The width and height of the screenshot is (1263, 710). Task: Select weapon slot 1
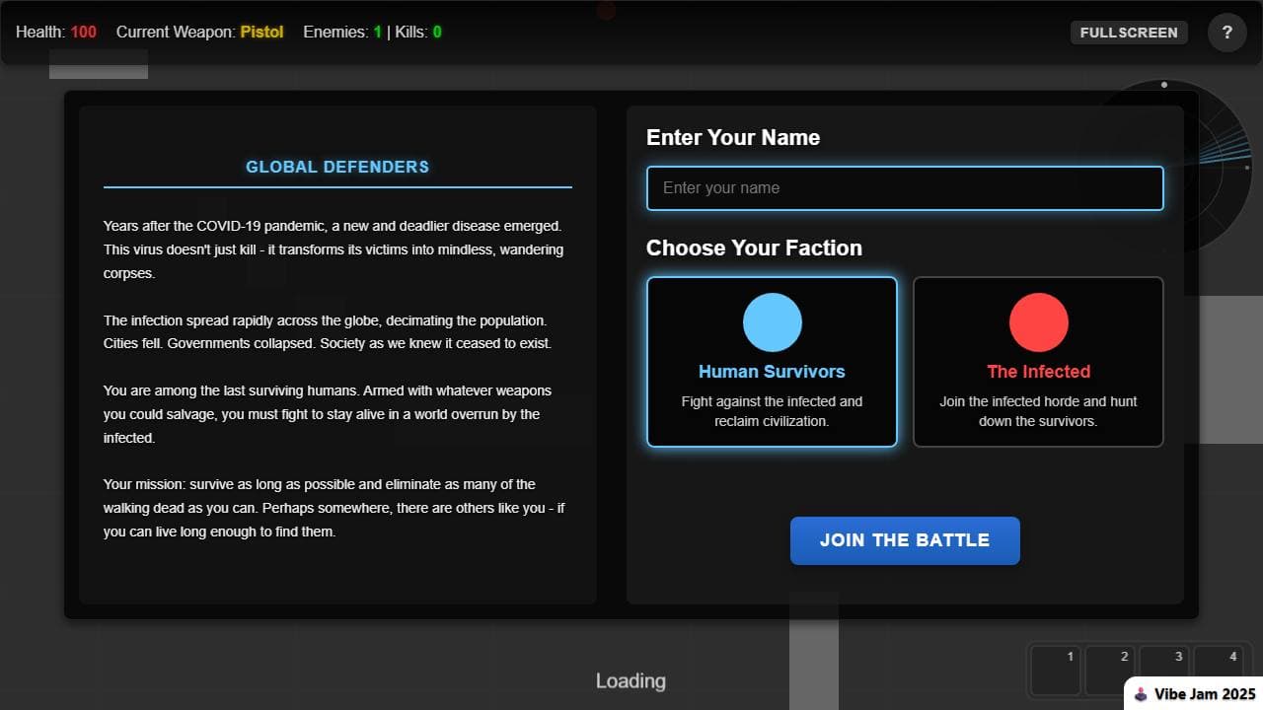1056,671
